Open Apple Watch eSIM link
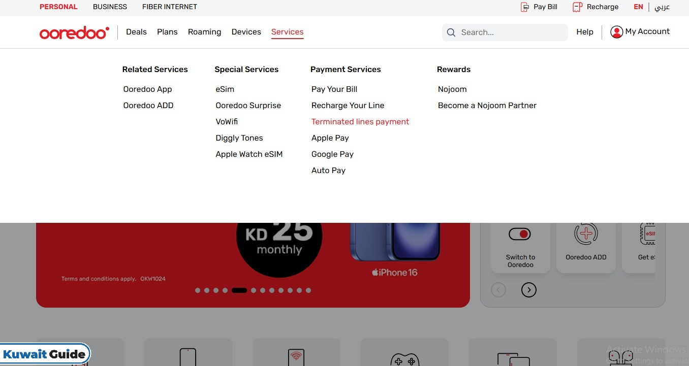Viewport: 689px width, 366px height. tap(249, 154)
